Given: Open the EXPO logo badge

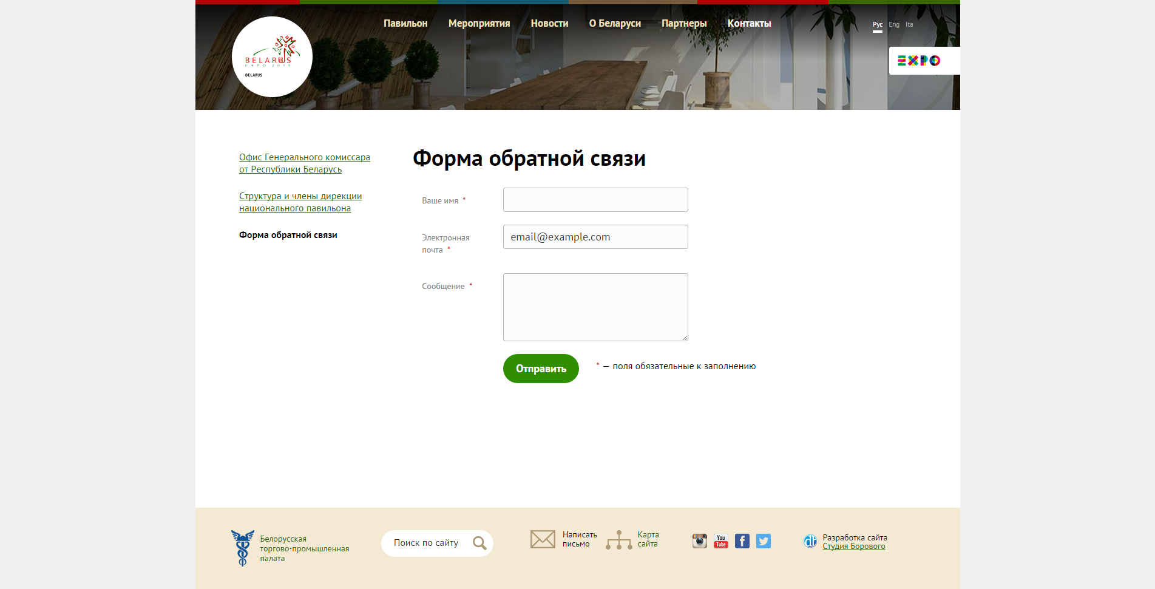Looking at the screenshot, I should pyautogui.click(x=924, y=61).
